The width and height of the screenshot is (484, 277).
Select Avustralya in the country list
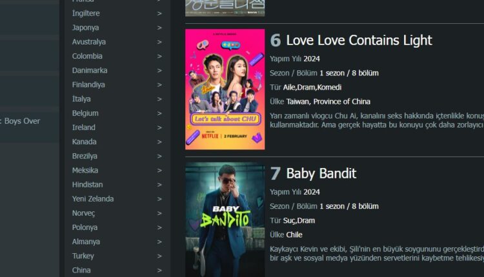pos(89,42)
